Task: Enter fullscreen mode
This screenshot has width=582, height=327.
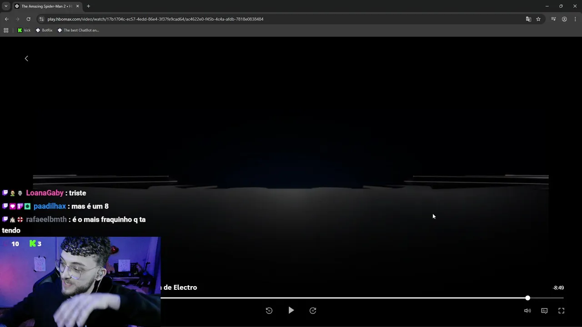Action: 561,311
